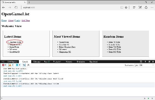Viewport: 155px width, 100px height.
Task: Select Item 730 Title in Random Items
Action: point(115,47)
